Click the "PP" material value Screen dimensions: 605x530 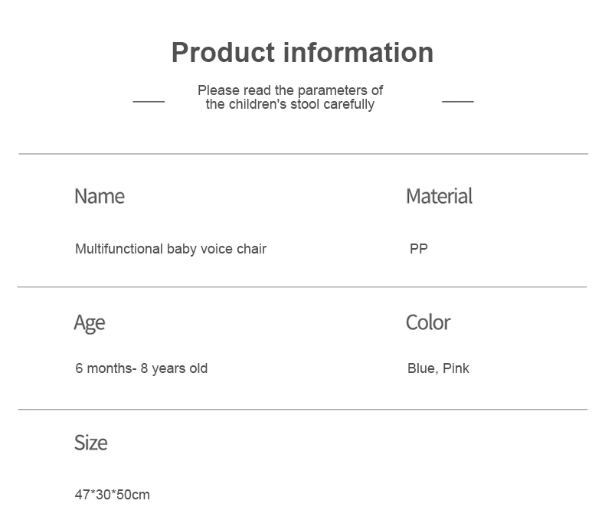tap(419, 249)
